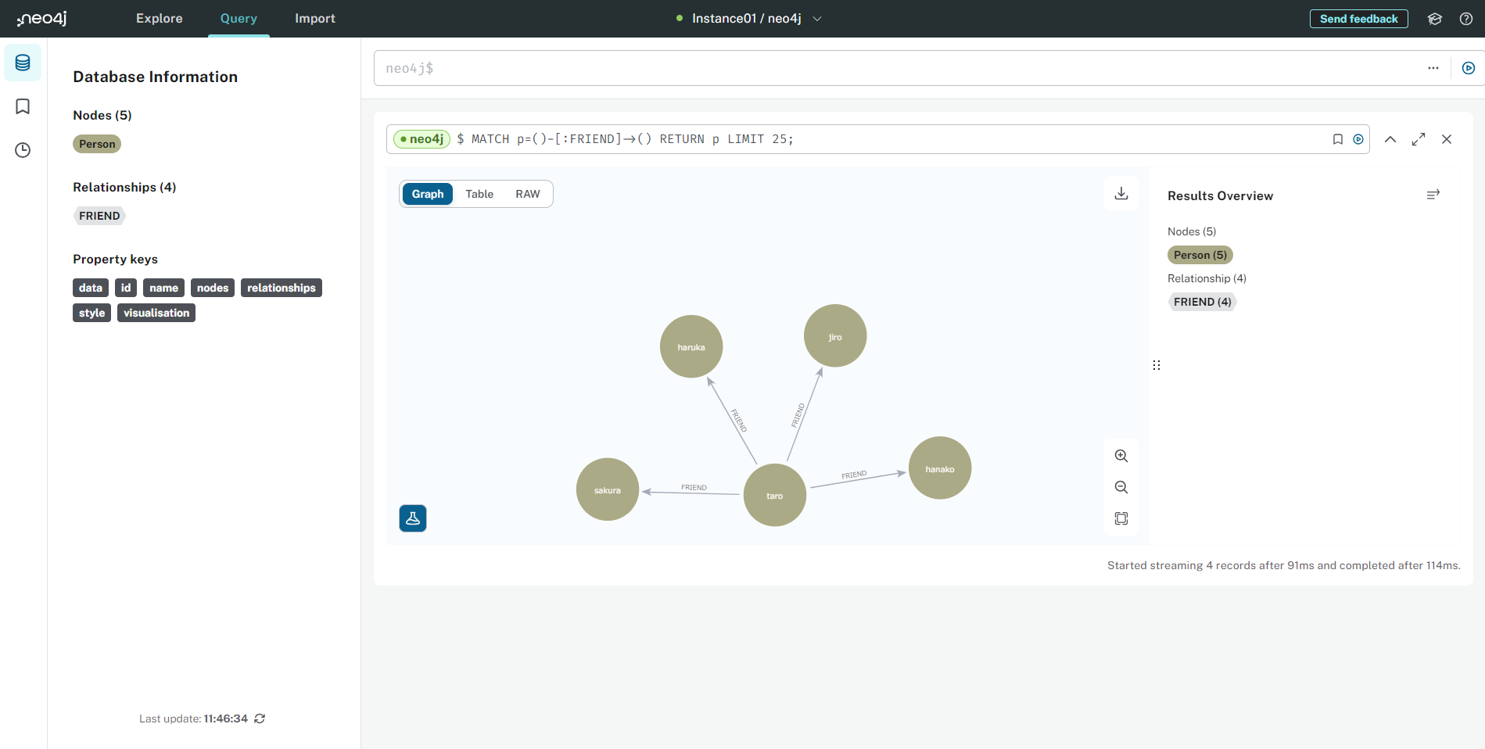Open the help question mark icon

click(x=1466, y=18)
